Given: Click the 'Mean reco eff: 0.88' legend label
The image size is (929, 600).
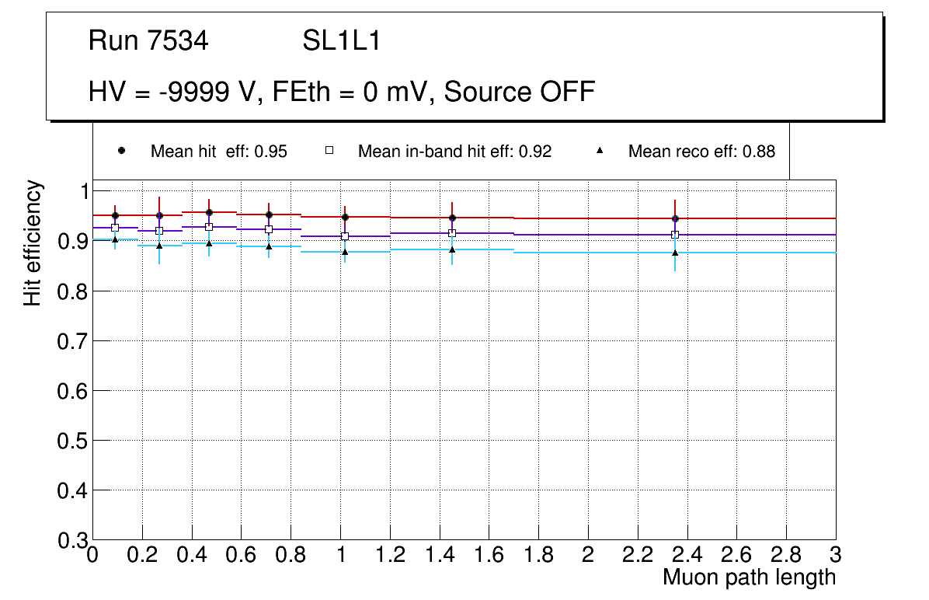Looking at the screenshot, I should (701, 152).
